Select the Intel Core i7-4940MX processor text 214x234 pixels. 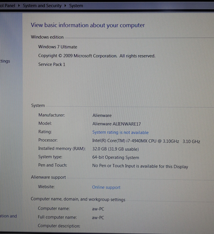click(146, 141)
